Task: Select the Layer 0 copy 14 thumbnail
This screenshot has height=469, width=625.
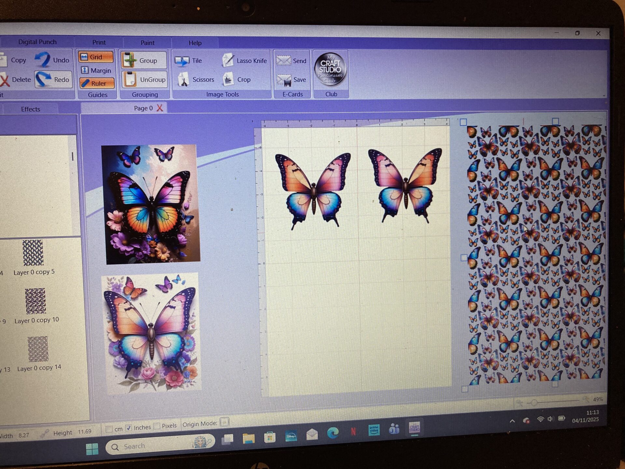Action: click(38, 349)
